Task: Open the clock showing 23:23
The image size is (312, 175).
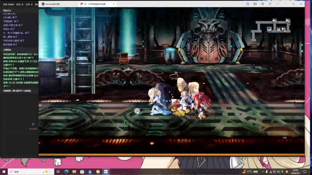Action: [296, 172]
